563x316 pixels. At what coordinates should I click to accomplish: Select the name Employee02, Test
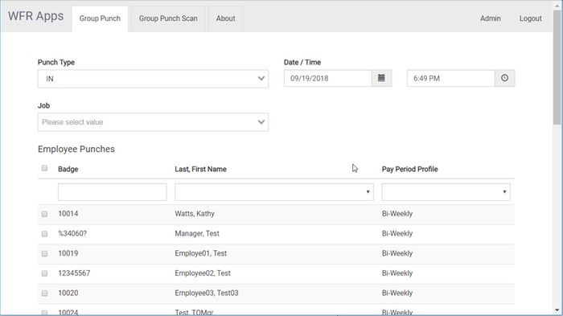[203, 273]
